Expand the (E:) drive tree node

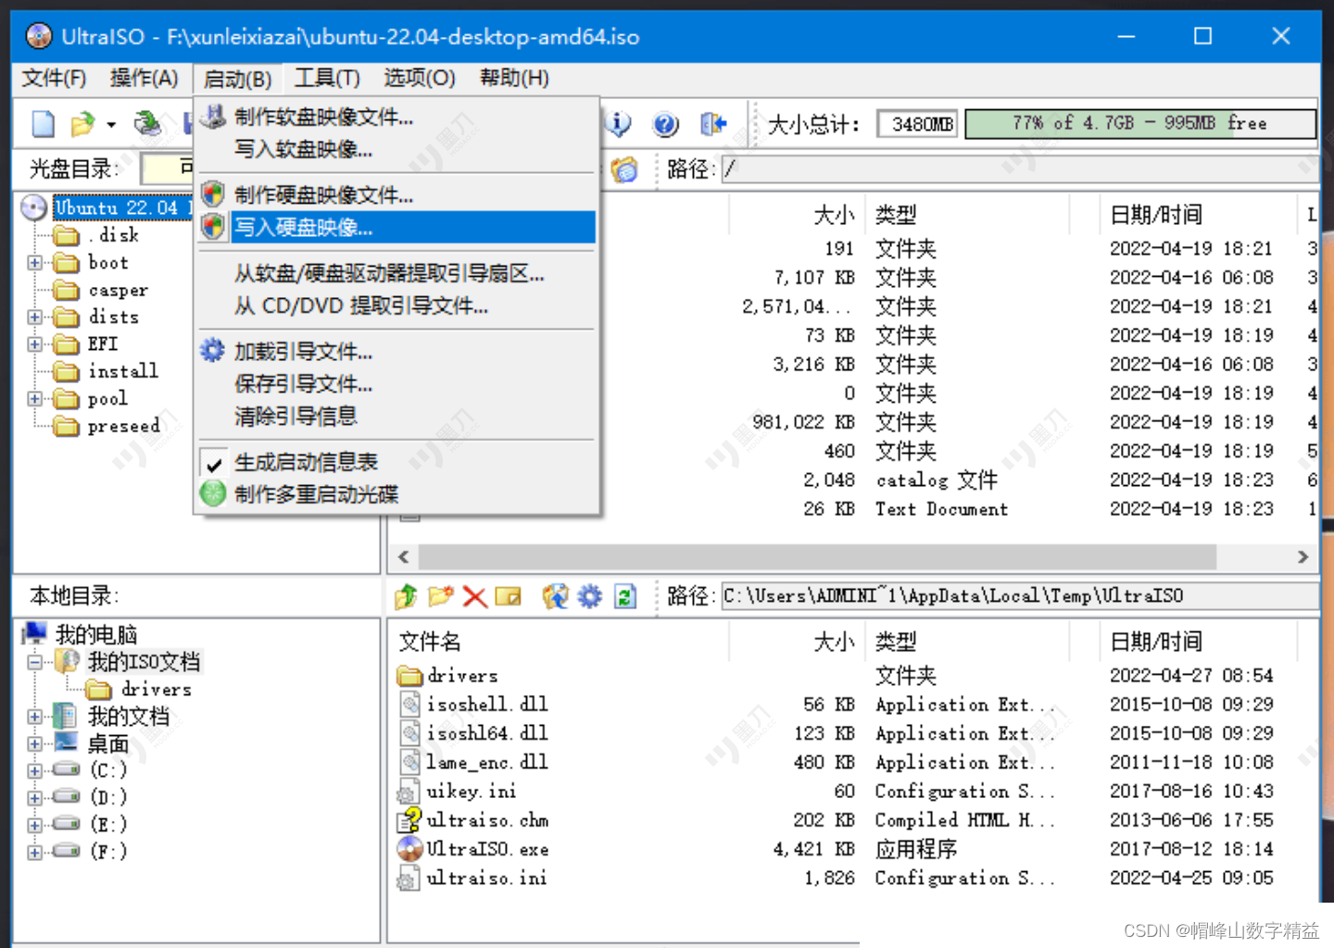(35, 825)
